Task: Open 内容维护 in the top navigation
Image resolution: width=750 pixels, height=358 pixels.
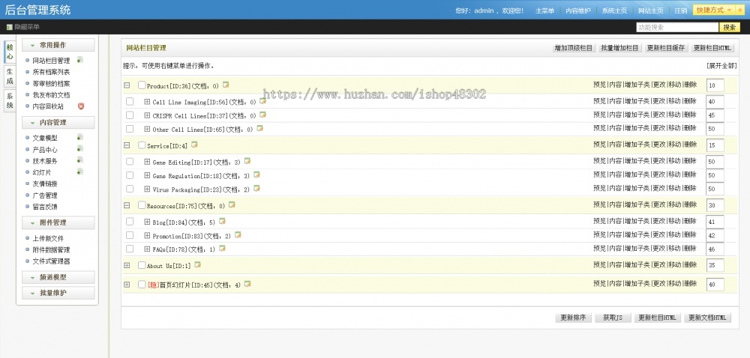Action: (x=577, y=10)
